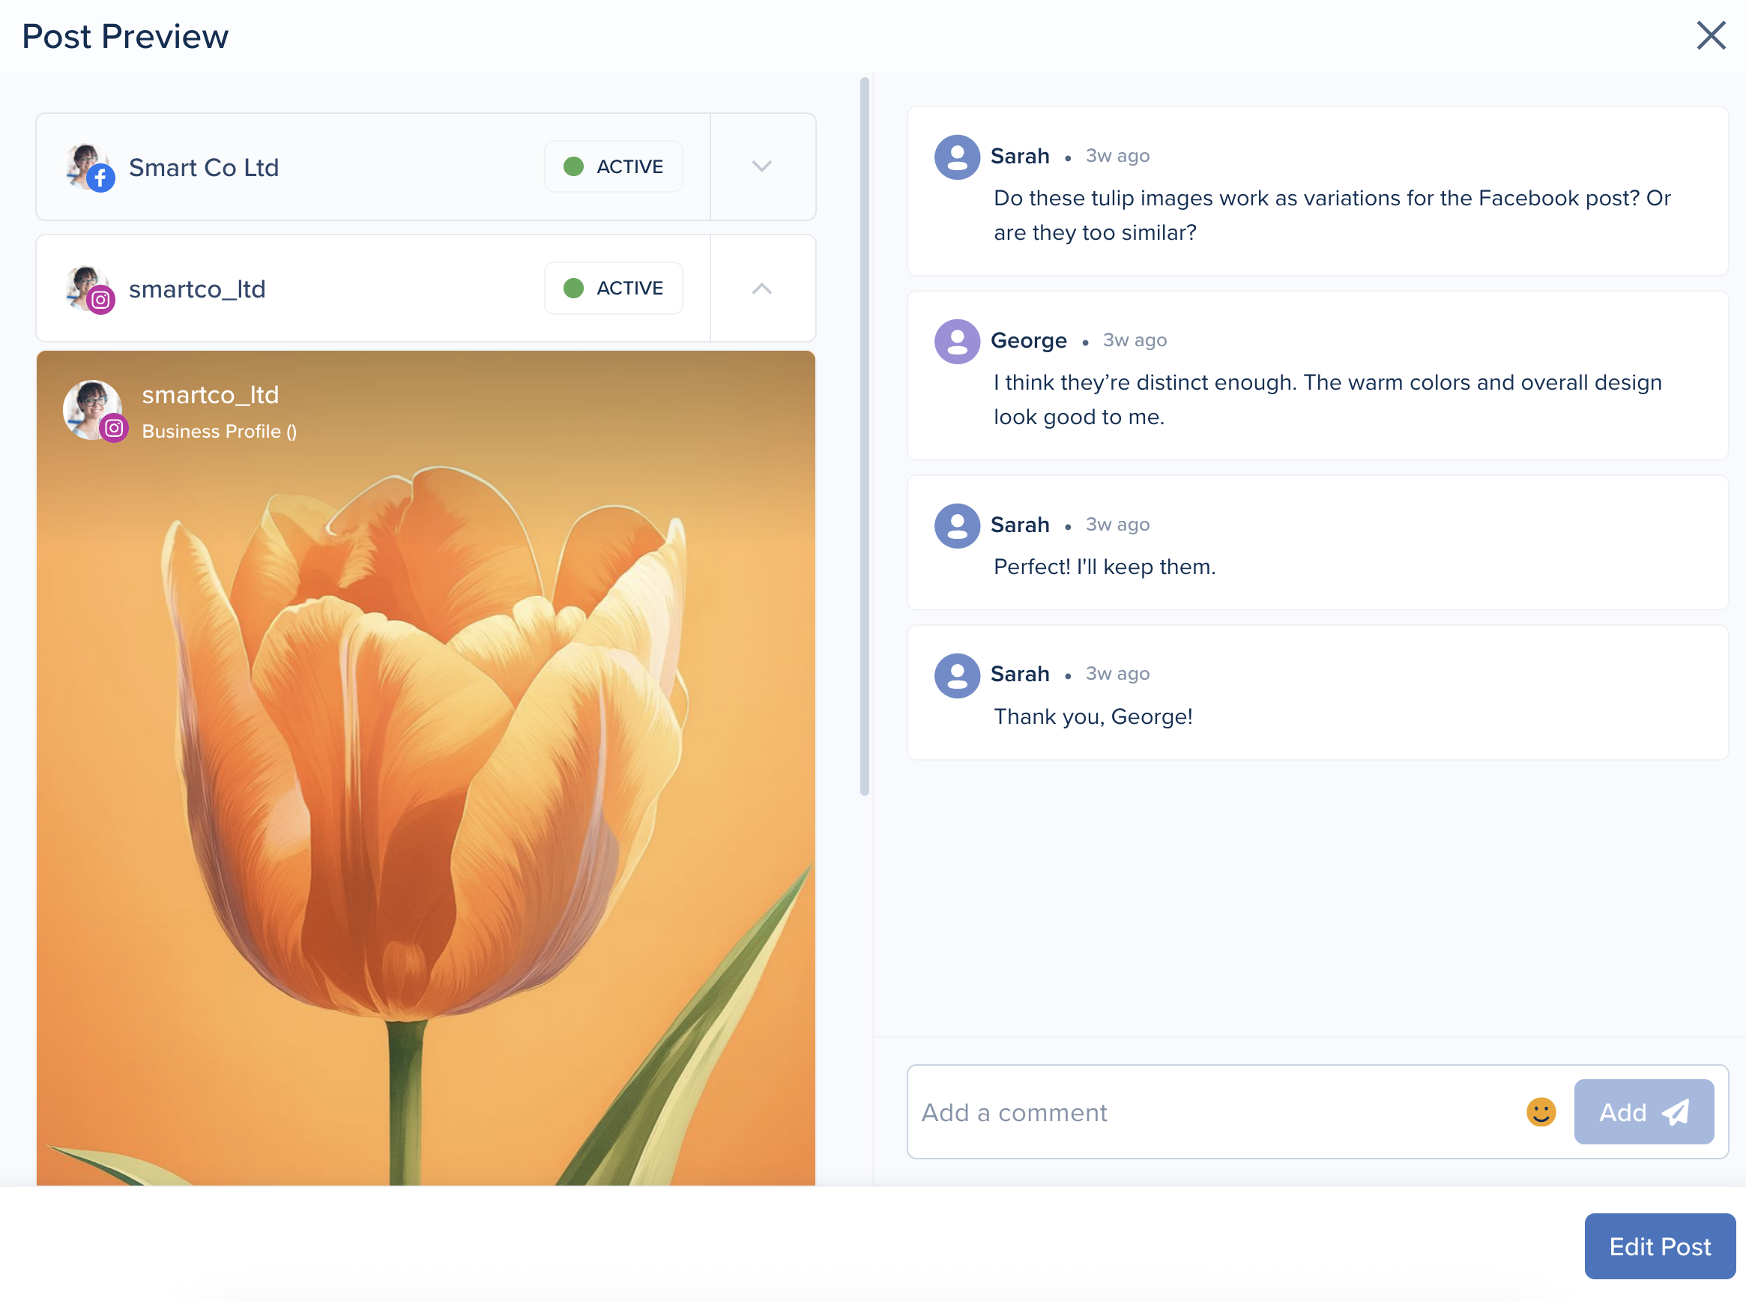Click the preview panel vertical scrollbar
The height and width of the screenshot is (1301, 1746).
click(x=864, y=437)
